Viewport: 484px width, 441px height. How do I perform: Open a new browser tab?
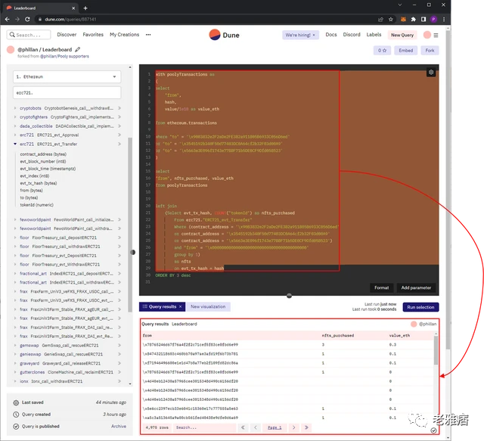[x=85, y=8]
